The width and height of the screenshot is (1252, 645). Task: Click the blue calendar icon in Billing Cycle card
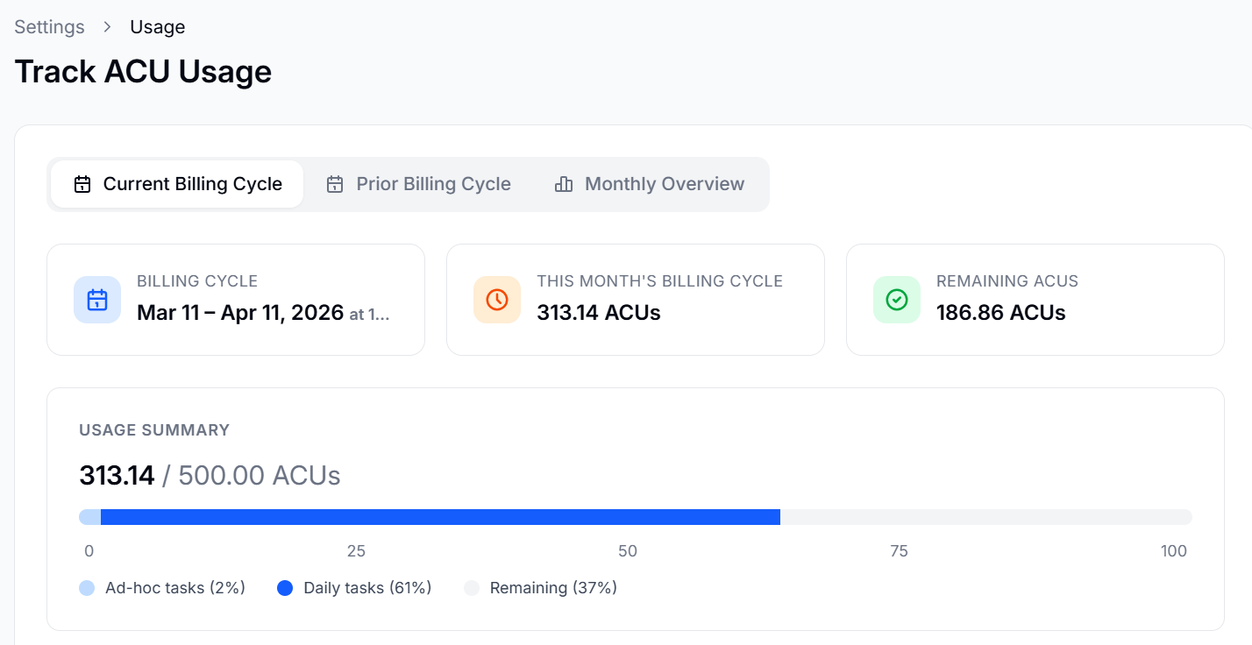97,300
